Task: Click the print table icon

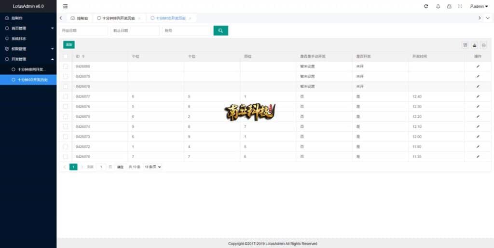Action: (483, 45)
